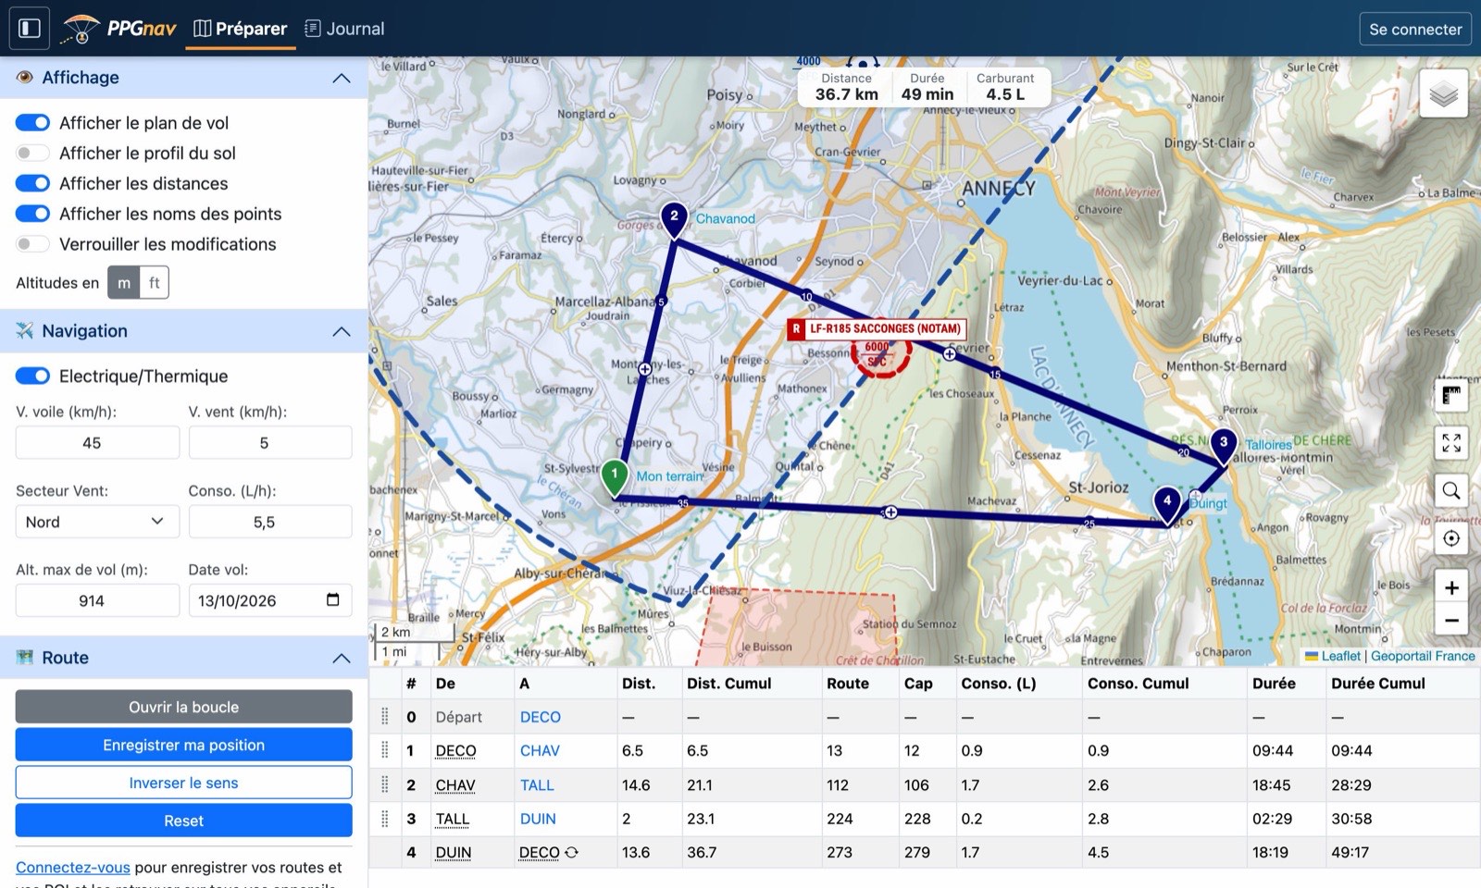Click the map measure ruler tool
Viewport: 1481px width, 888px height.
point(1451,396)
